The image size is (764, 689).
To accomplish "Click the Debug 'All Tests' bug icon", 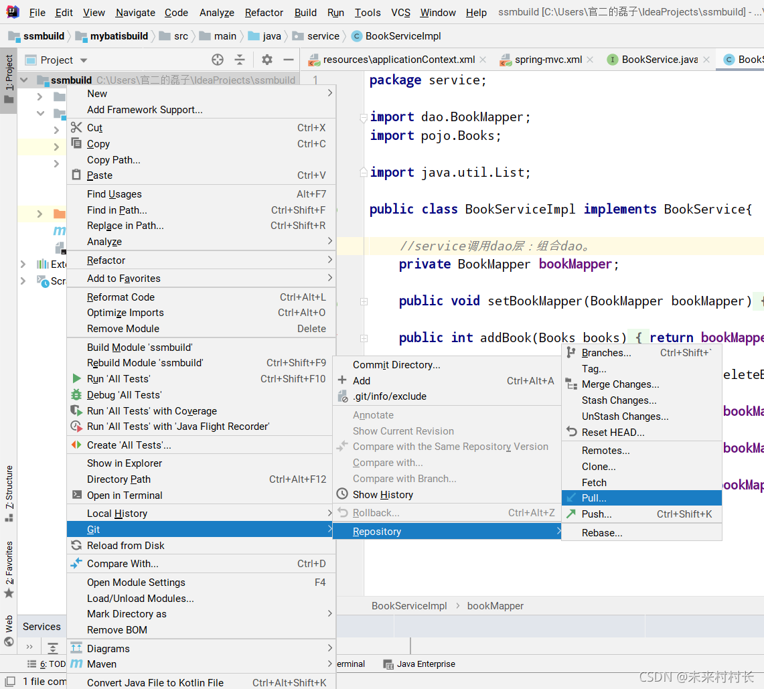I will [x=76, y=394].
